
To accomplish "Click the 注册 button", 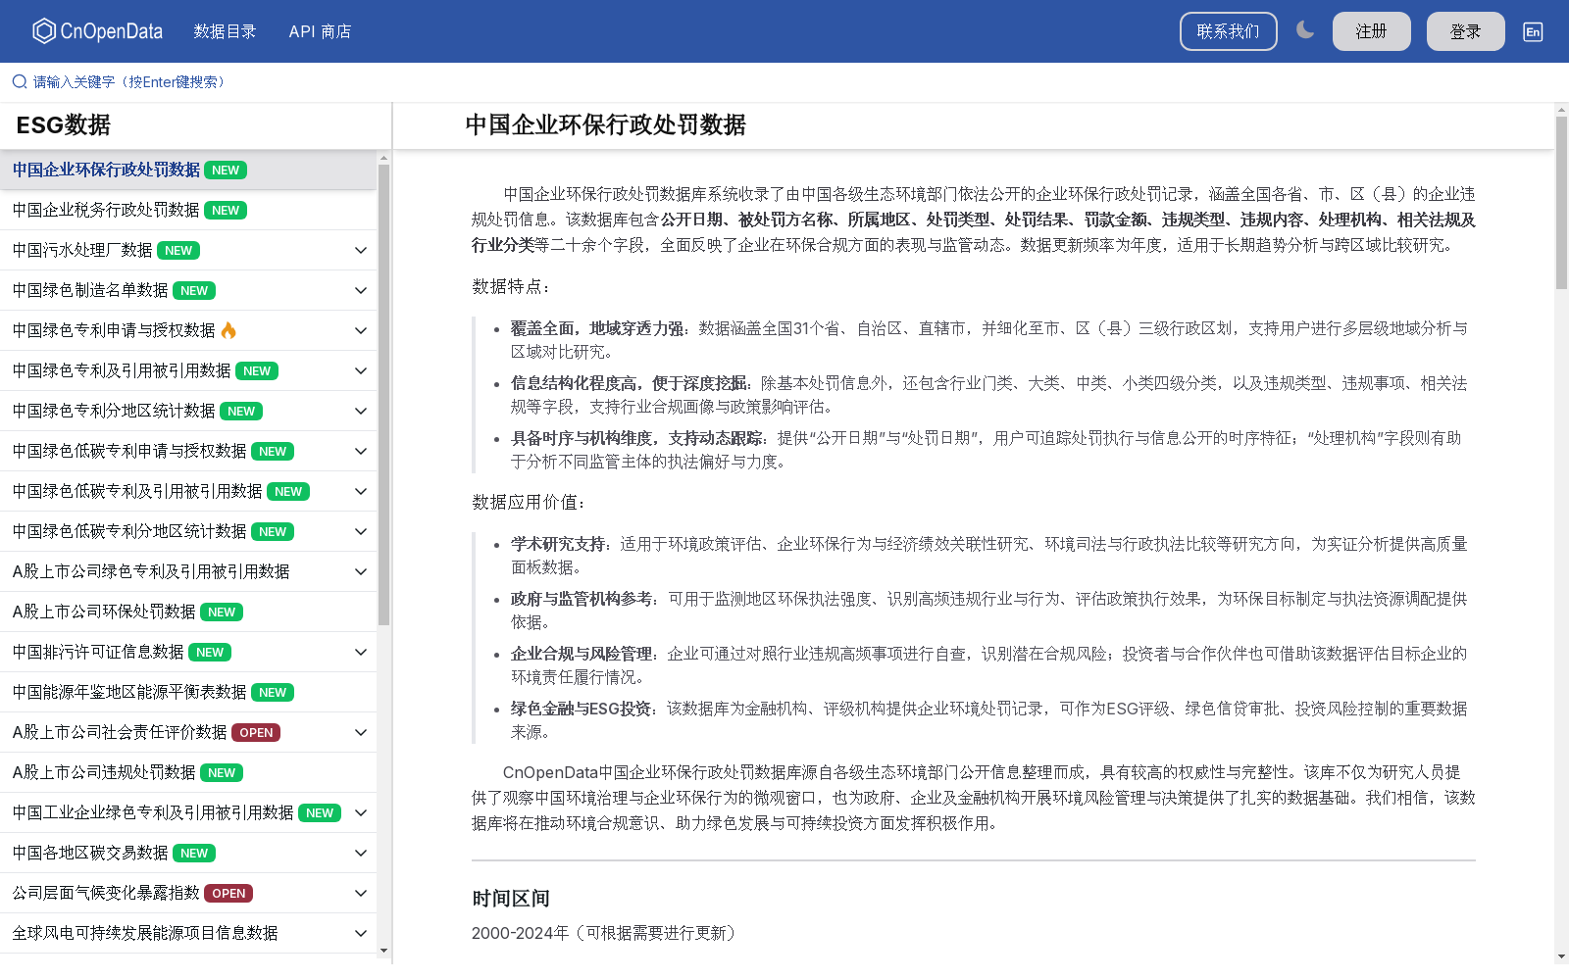I will 1372,31.
